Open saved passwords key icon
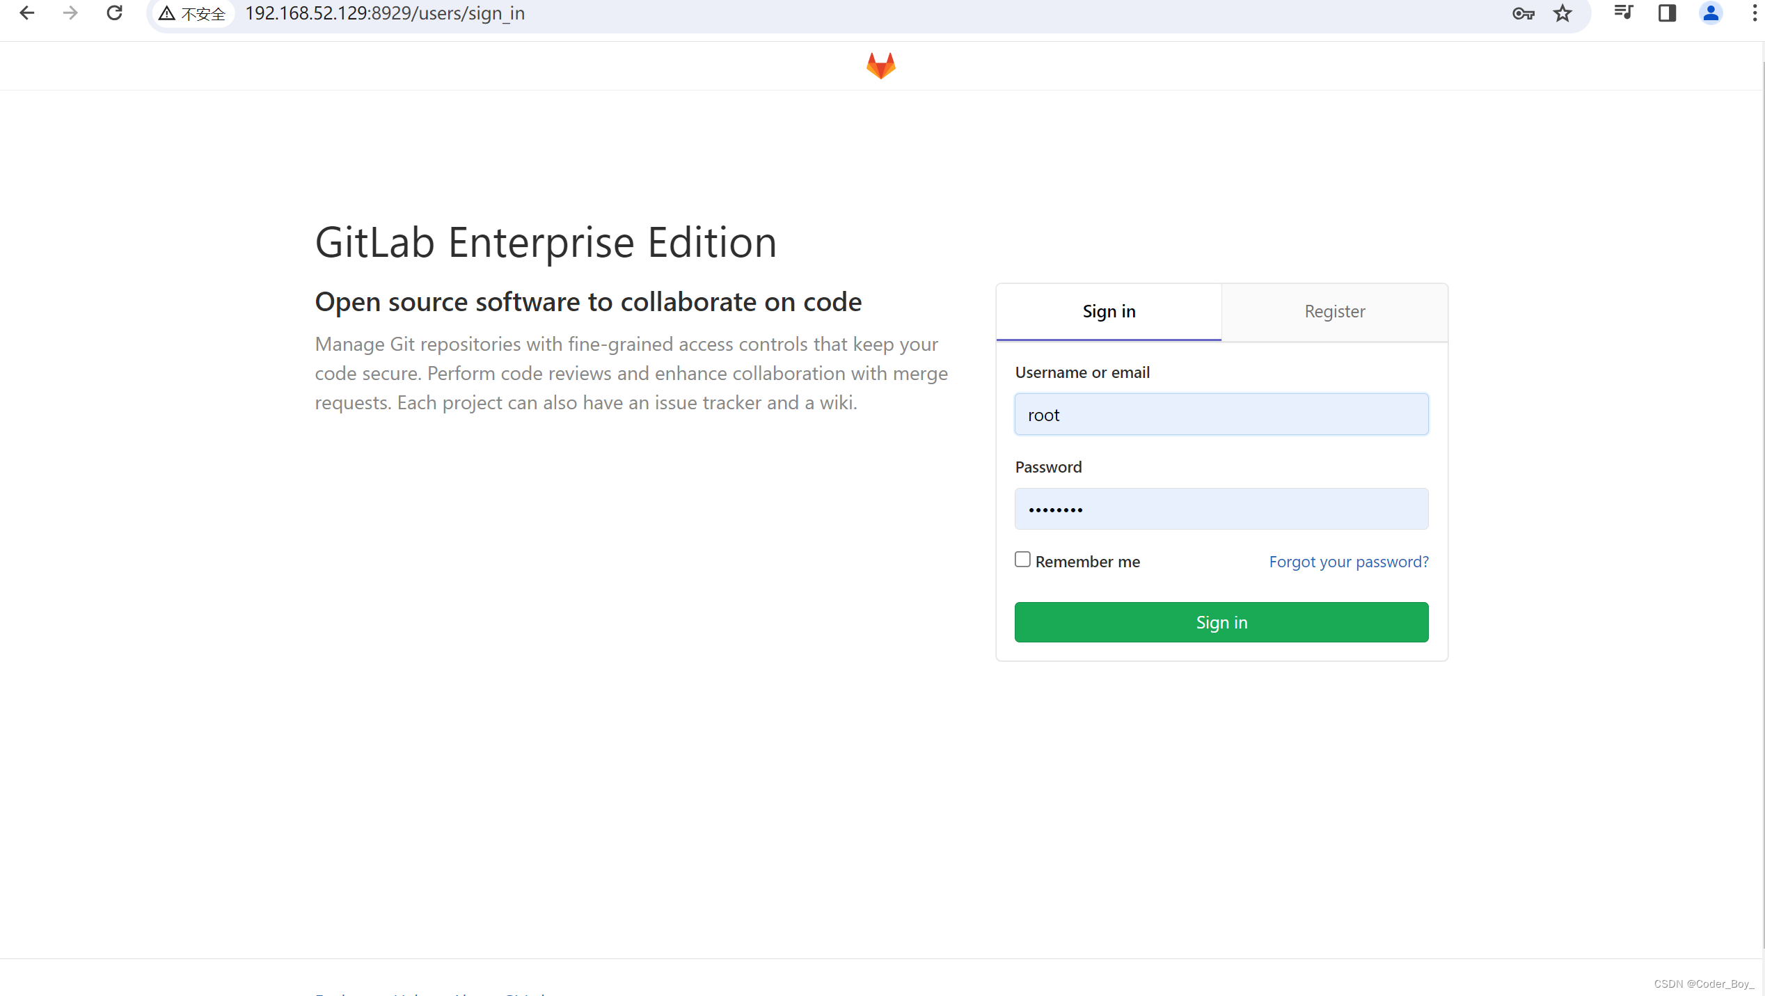Viewport: 1765px width, 996px height. coord(1523,13)
